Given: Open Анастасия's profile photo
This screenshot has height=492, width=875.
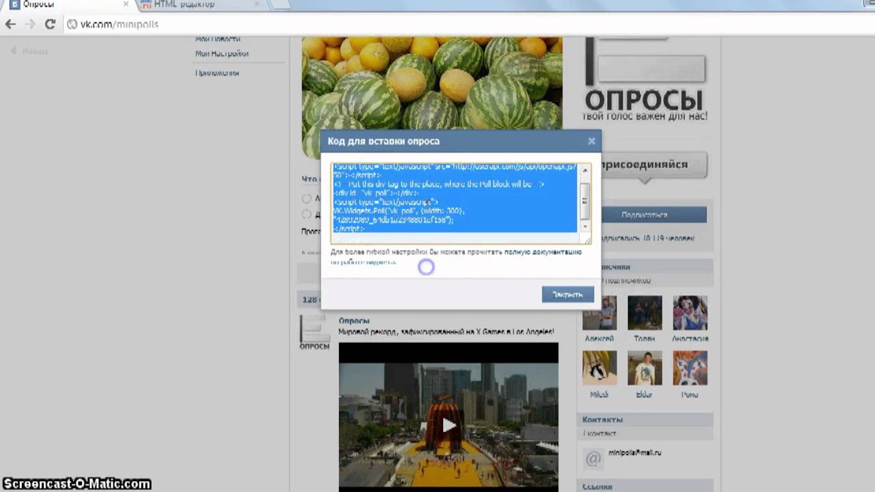Looking at the screenshot, I should (690, 313).
